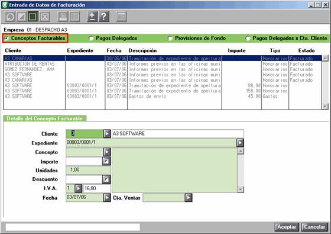The height and width of the screenshot is (234, 331).
Task: Click the large concept description text area
Action: point(174,170)
